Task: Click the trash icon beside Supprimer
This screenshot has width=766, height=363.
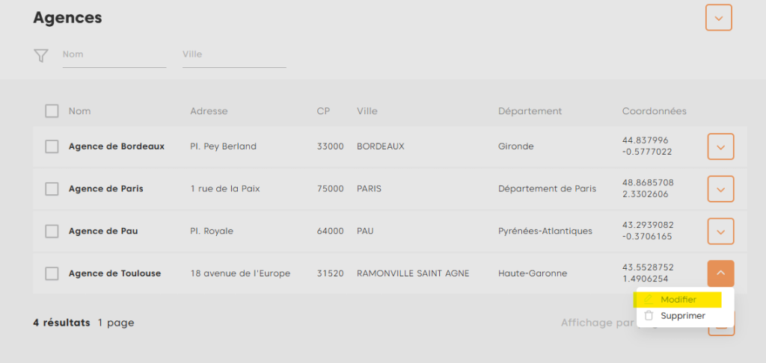Action: point(649,316)
